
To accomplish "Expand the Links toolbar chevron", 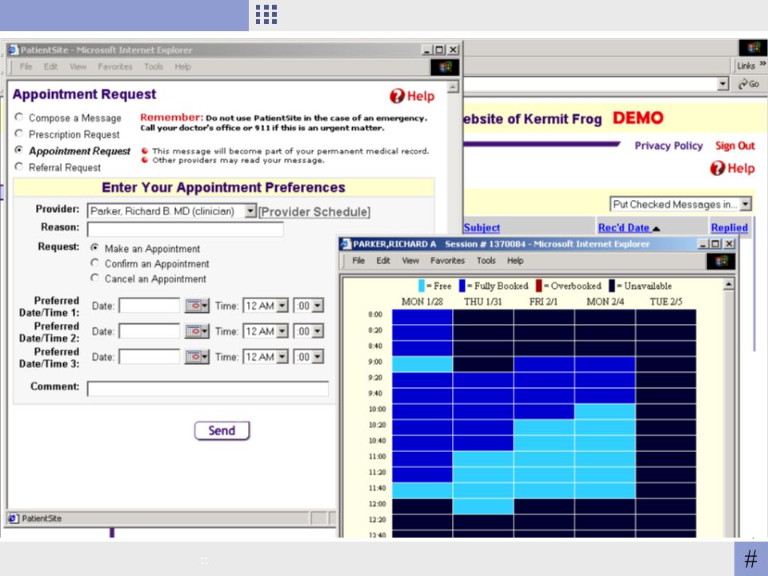I will (762, 64).
